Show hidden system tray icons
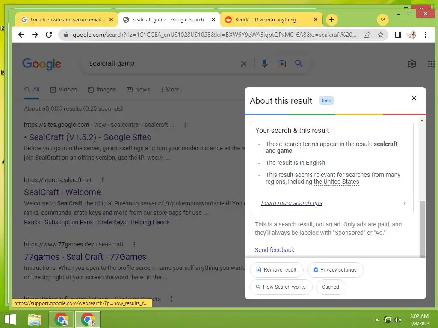 point(377,320)
